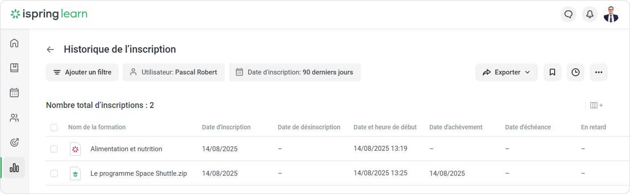
Task: Check the Alimentation et nutrition row checkbox
Action: [54, 149]
